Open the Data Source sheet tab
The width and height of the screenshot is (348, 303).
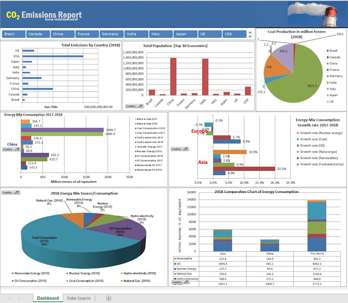point(78,298)
